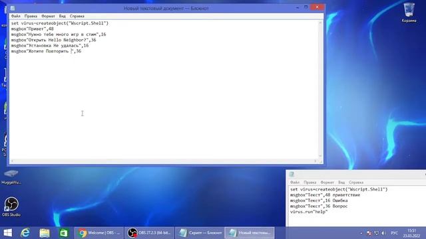Switch to Новый текстовый Notepad taskbar button

click(250, 233)
